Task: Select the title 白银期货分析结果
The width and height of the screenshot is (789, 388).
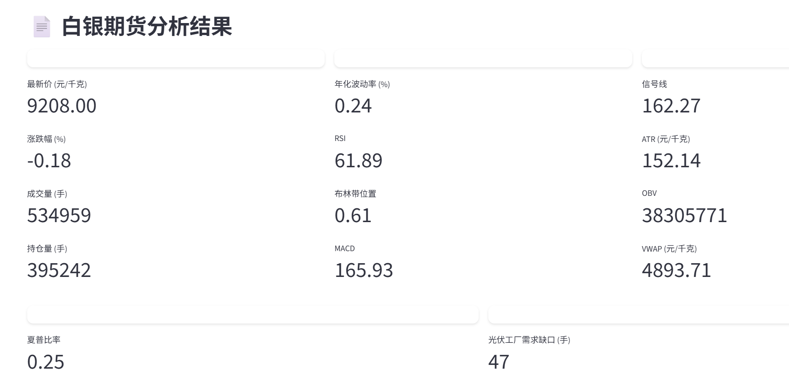Action: [147, 28]
